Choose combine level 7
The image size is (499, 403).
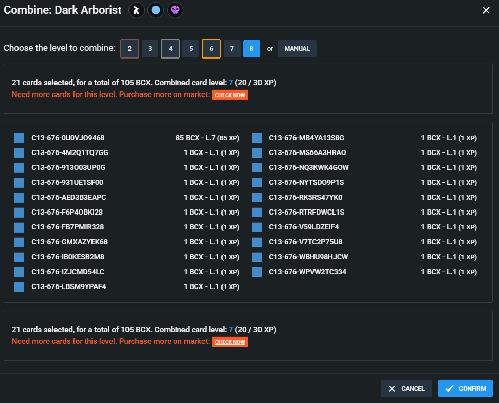pos(232,49)
